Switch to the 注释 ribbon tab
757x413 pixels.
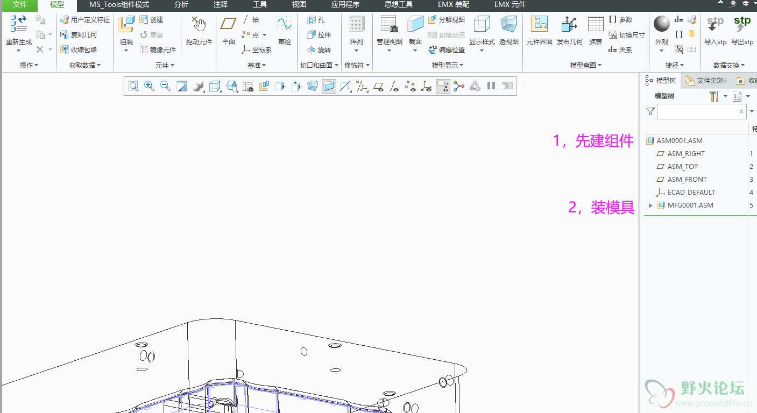pyautogui.click(x=221, y=4)
